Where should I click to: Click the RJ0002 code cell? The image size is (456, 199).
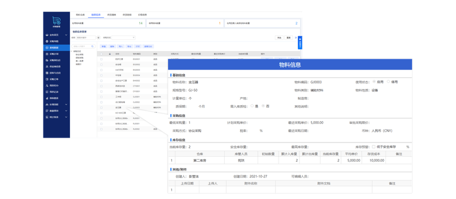tap(137, 129)
